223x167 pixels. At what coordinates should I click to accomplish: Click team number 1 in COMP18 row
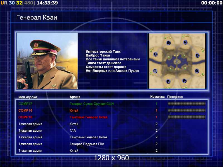[156, 117]
